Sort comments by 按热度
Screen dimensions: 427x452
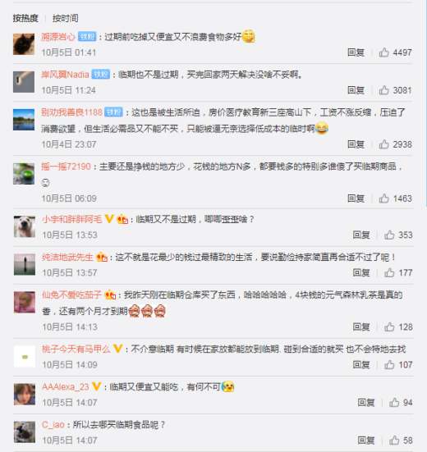[x=25, y=18]
